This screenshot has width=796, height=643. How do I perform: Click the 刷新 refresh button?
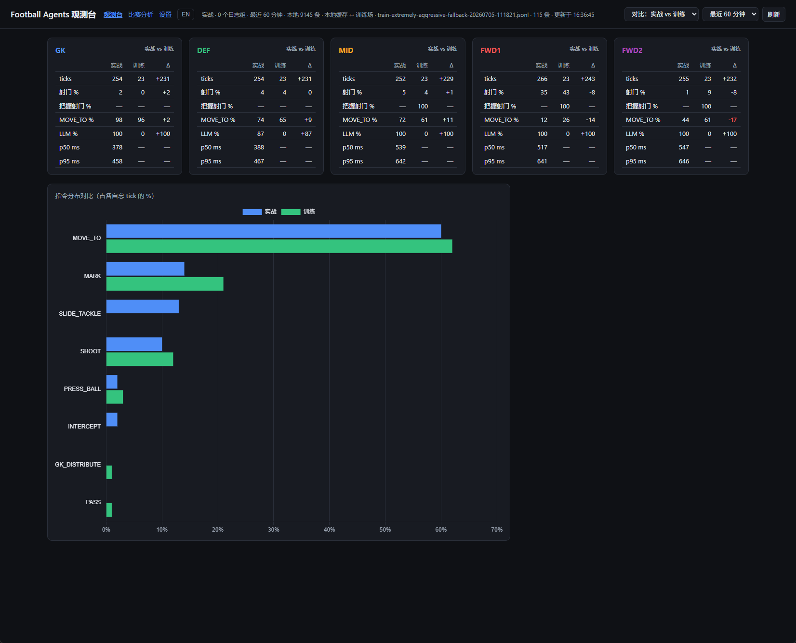[x=773, y=14]
